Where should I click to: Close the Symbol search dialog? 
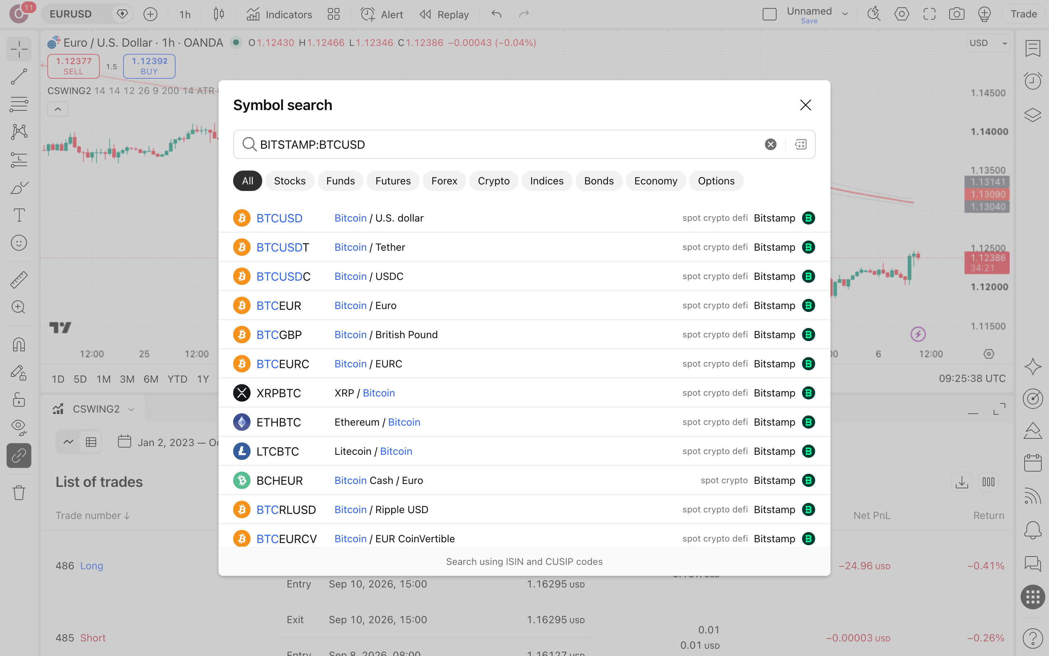pyautogui.click(x=805, y=105)
